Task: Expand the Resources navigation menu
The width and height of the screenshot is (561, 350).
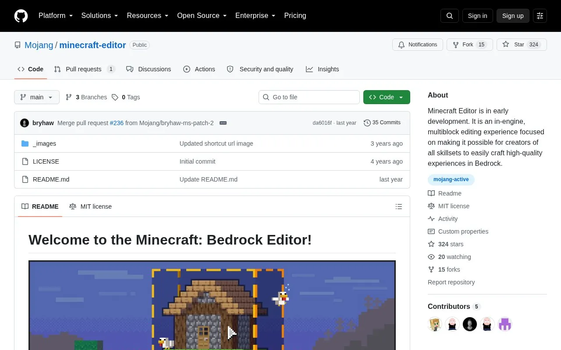Action: point(148,15)
